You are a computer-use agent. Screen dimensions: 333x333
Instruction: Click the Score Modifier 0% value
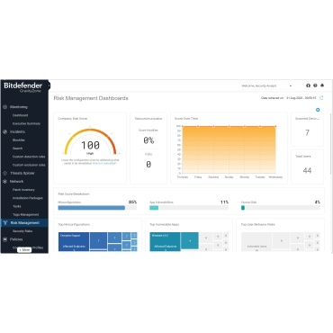tap(148, 140)
